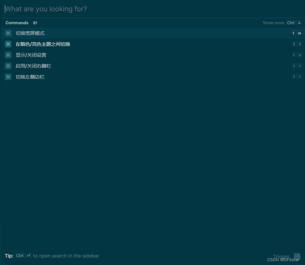This screenshot has height=265, width=305.
Task: Click command icon beside 切换宽屏模式
Action: (8, 33)
